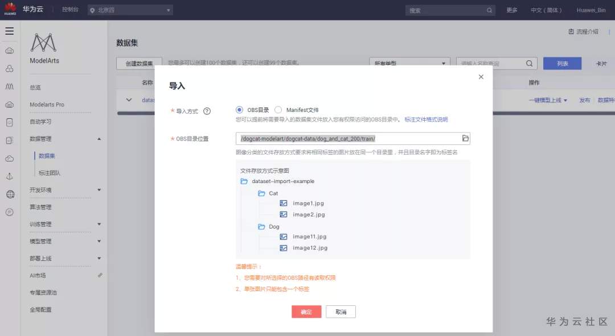Select the Manifest文件 radio button
Screen dimensions: 615x336
(278, 110)
